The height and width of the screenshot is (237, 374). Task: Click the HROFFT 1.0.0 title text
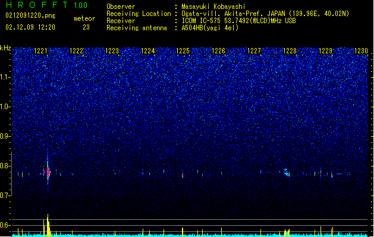tap(47, 5)
